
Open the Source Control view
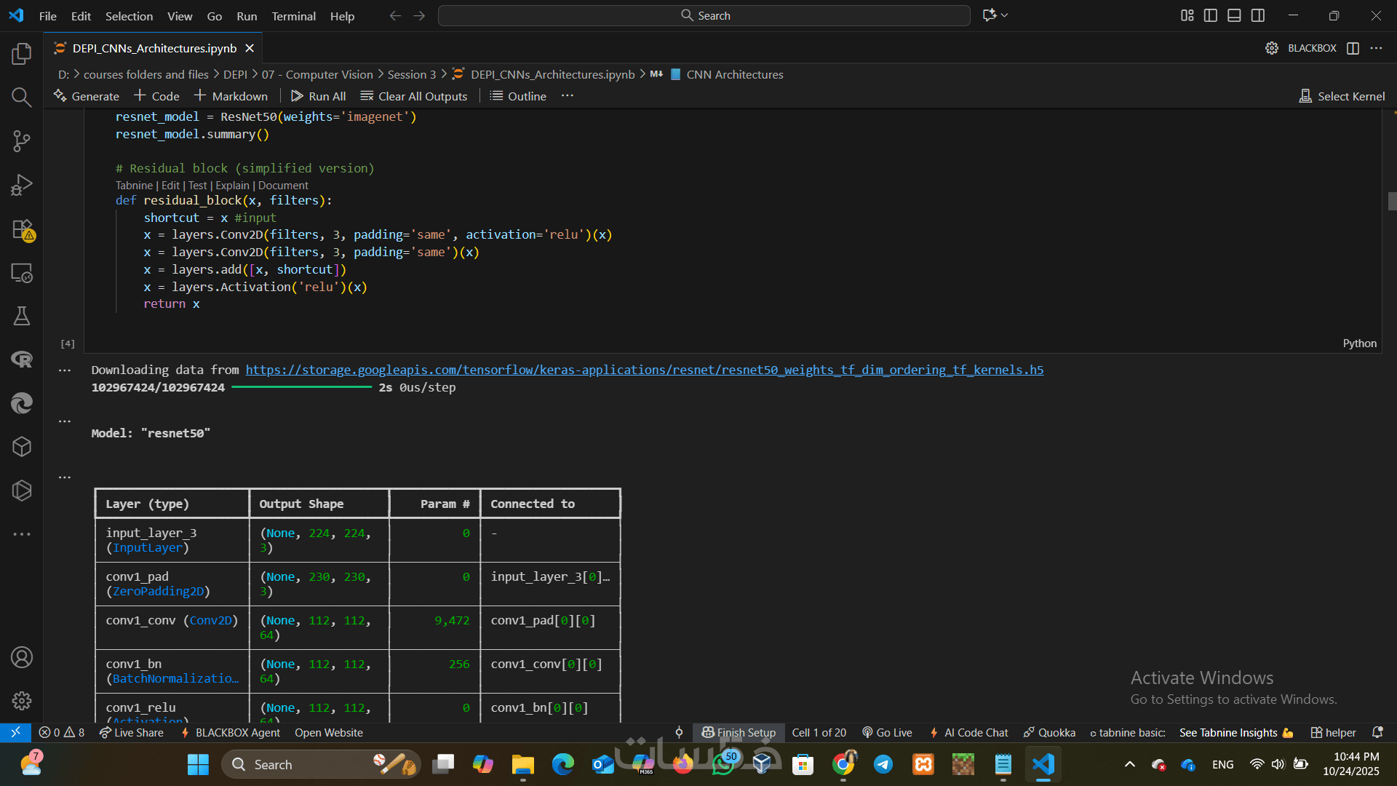coord(22,141)
